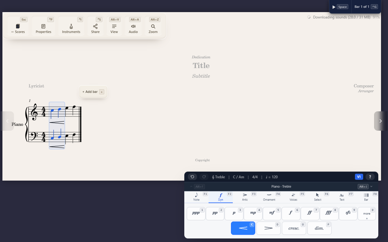
Task: Apply sfz dynamic marking
Action: (x=348, y=214)
